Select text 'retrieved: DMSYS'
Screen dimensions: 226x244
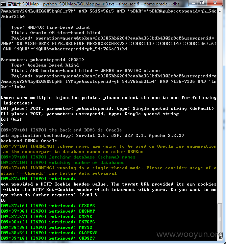[71, 217]
